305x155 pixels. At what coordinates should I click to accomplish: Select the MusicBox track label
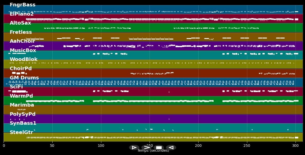(x=23, y=50)
